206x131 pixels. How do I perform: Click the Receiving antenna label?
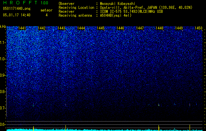click(x=75, y=15)
